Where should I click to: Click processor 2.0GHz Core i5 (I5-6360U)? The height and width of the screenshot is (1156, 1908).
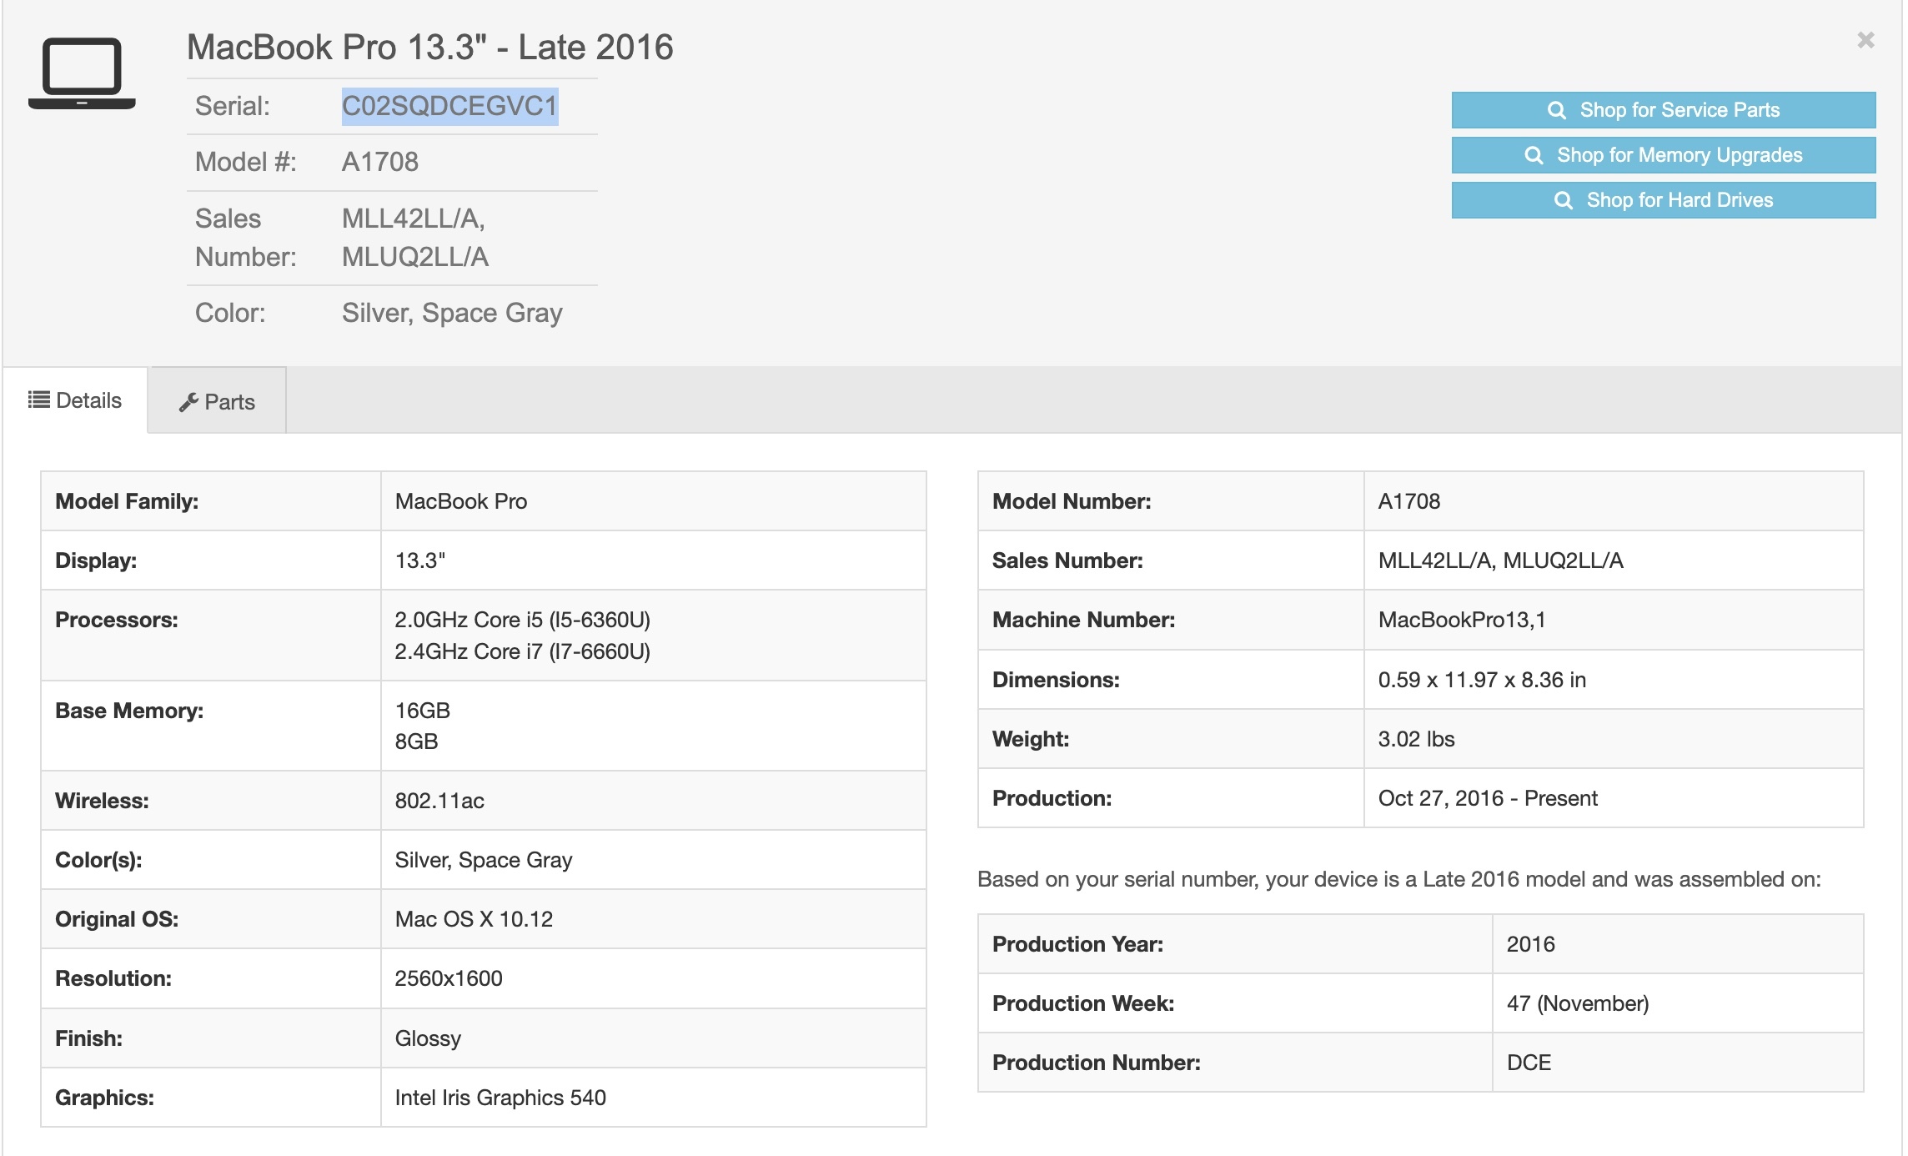tap(523, 620)
